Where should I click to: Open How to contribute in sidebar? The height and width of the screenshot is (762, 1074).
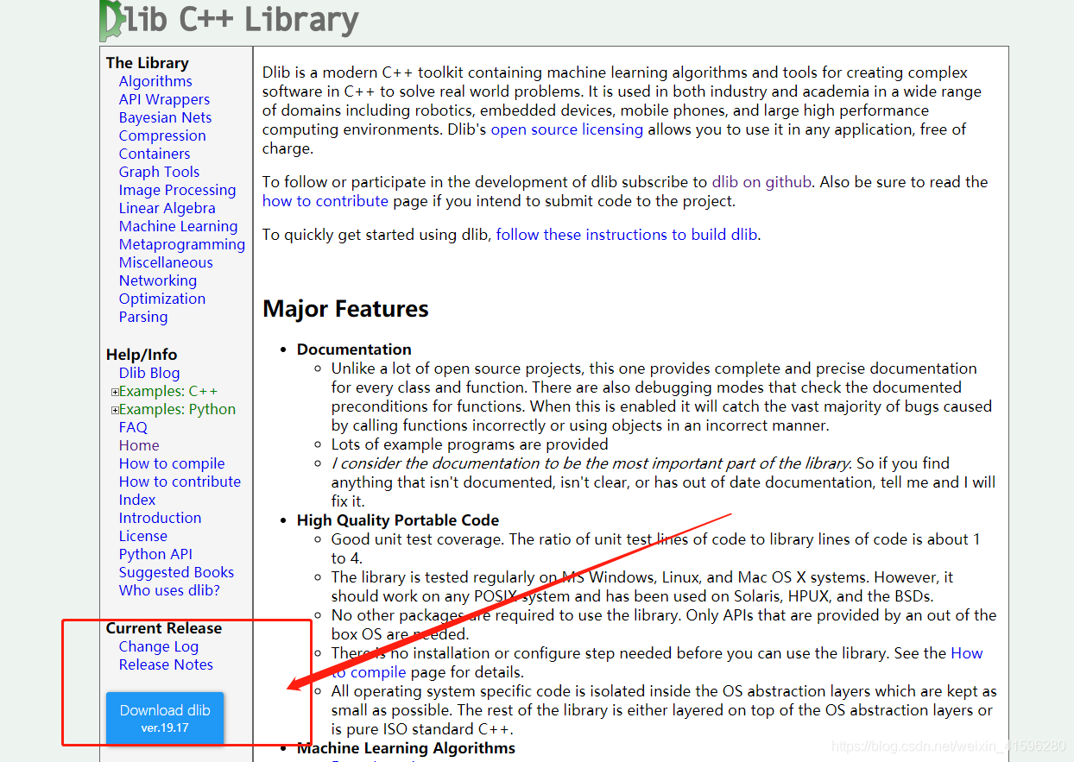point(180,482)
